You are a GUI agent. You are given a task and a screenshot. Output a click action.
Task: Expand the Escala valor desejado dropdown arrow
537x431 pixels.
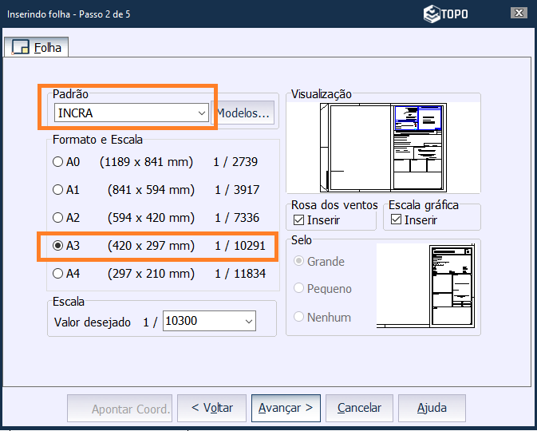(248, 322)
